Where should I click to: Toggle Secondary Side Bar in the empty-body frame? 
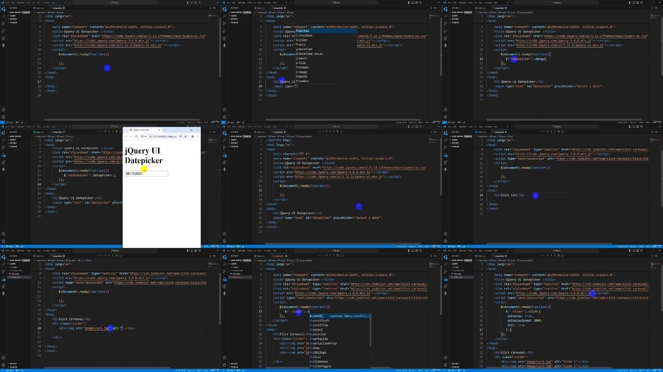pos(195,2)
